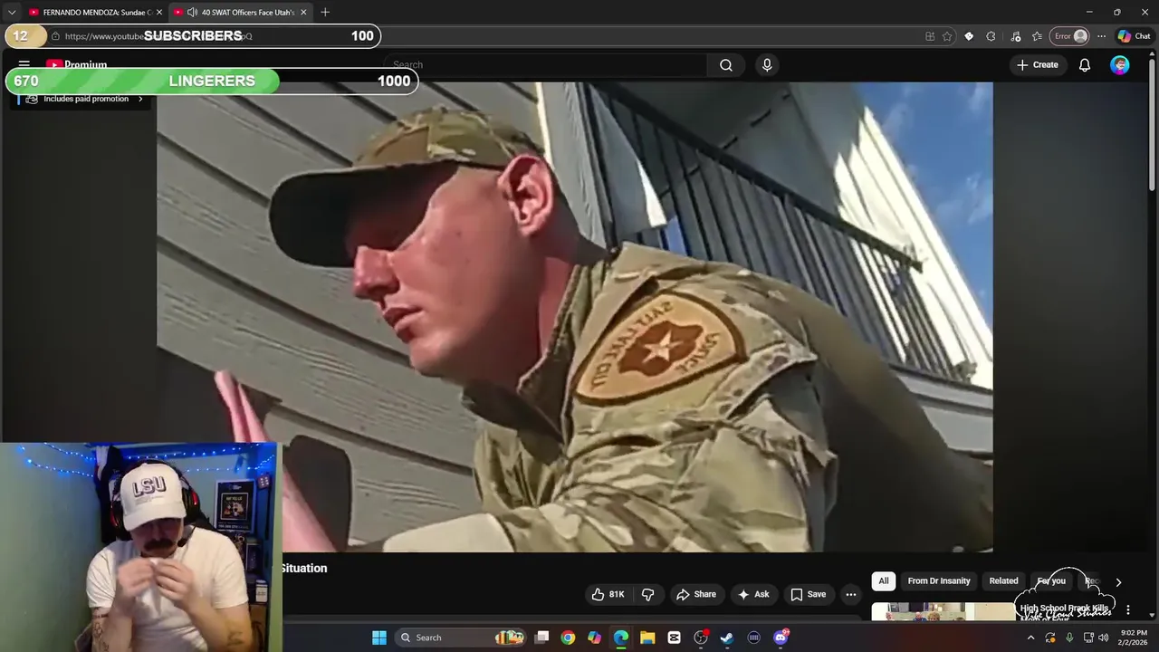
Task: Save the video to a playlist
Action: click(808, 594)
